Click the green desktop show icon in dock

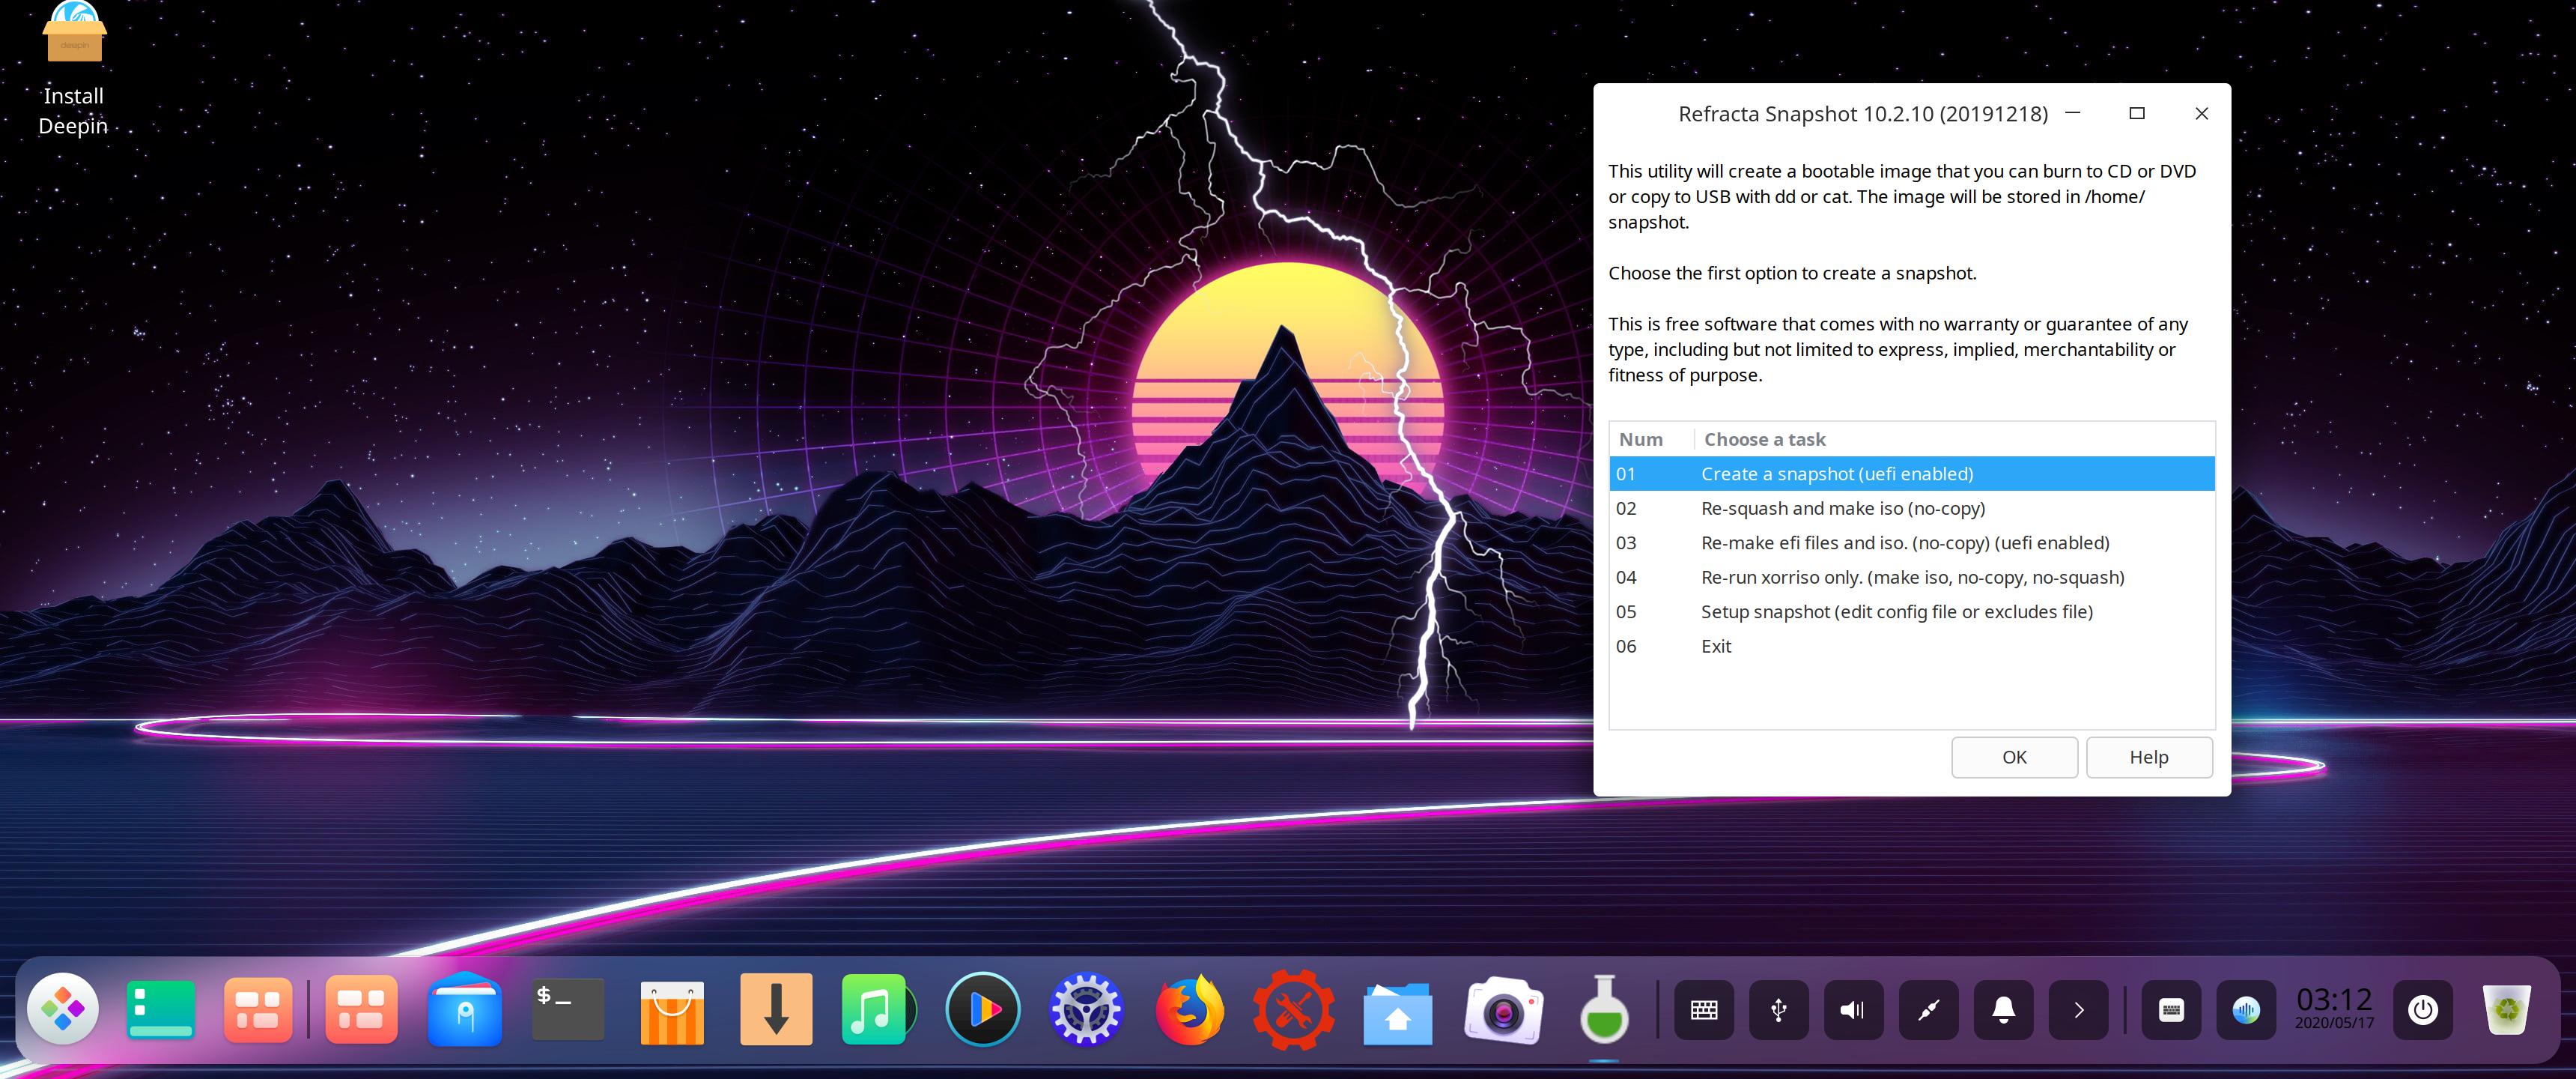(x=161, y=1009)
